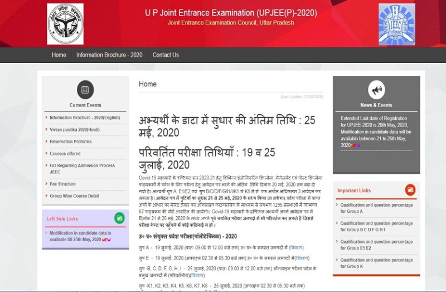Click the Uttar Pradesh government emblem logo
The height and width of the screenshot is (292, 446).
[x=65, y=23]
